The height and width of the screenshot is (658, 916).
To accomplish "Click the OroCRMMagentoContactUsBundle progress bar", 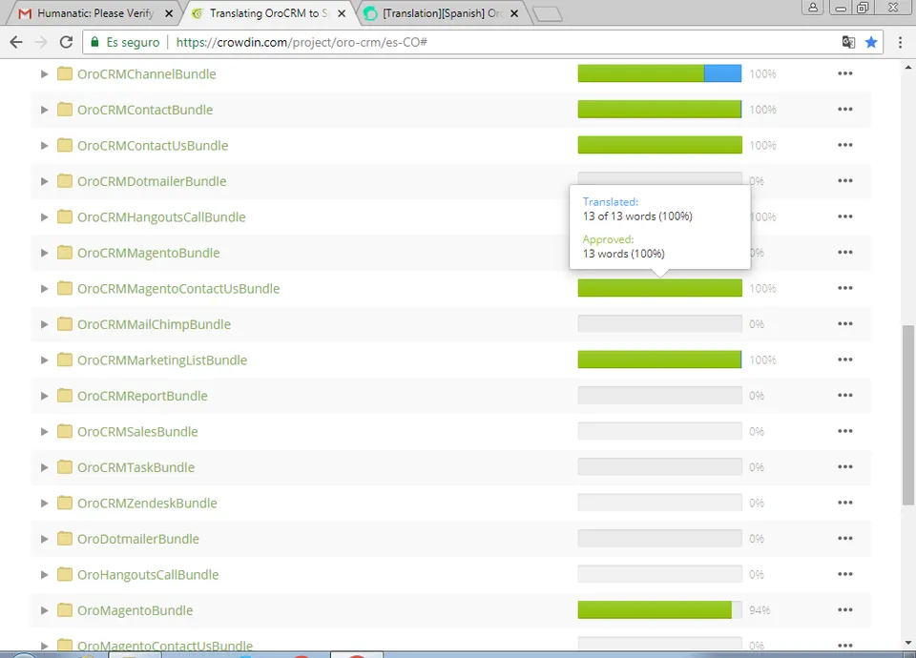I will (659, 288).
